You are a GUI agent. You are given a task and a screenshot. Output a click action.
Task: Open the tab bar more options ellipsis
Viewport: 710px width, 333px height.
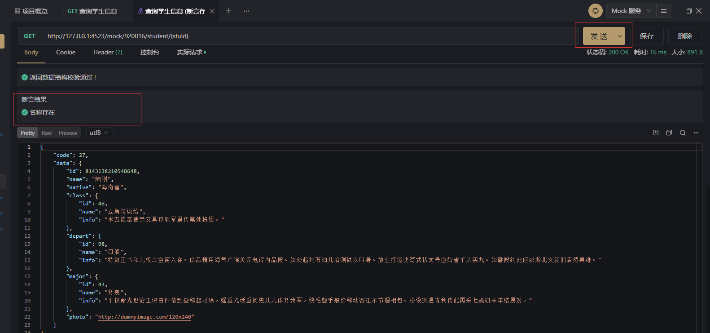click(246, 11)
